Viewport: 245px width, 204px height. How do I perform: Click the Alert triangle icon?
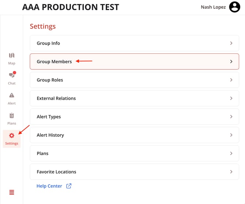pos(12,95)
